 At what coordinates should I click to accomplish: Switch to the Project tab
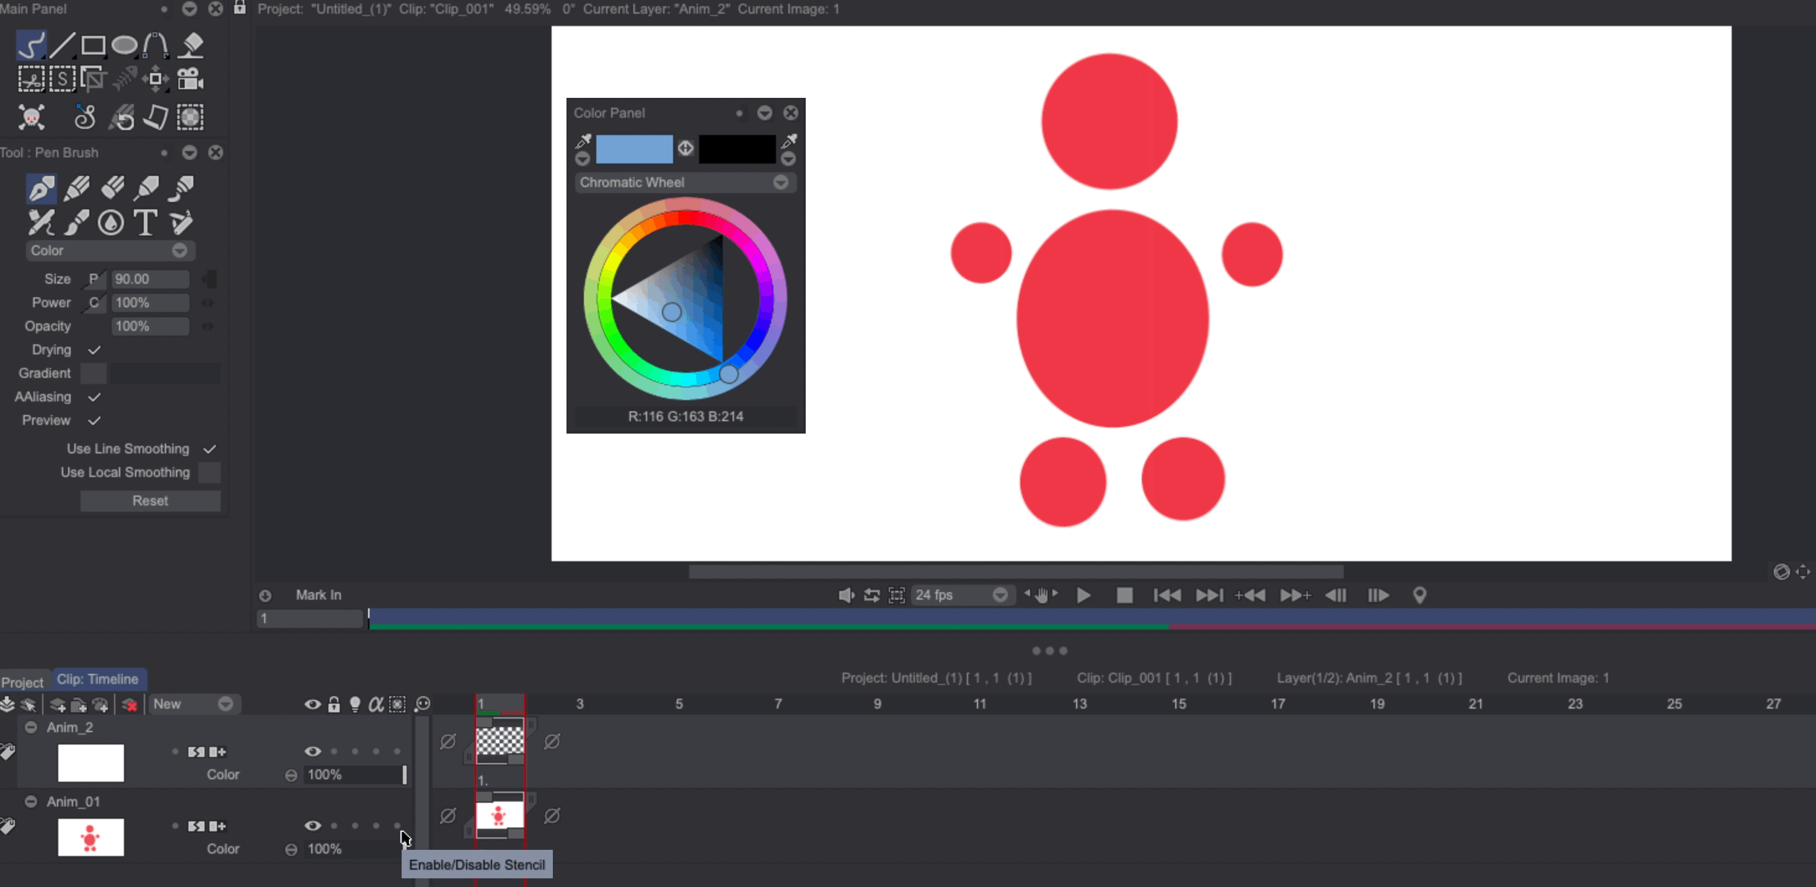pyautogui.click(x=22, y=681)
